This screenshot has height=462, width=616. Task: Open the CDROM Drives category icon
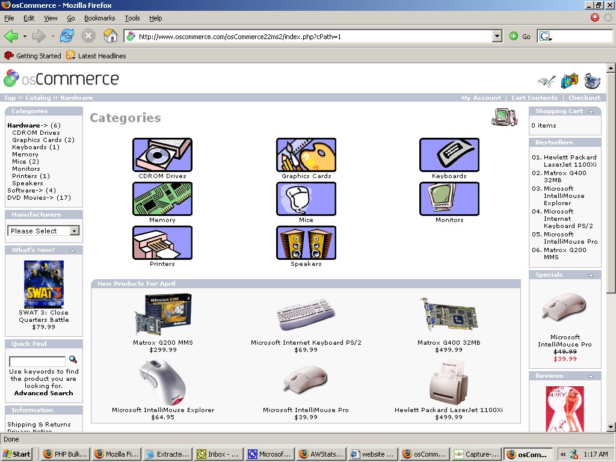(162, 155)
